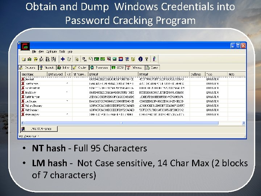Image resolution: width=261 pixels, height=196 pixels.
Task: Click the recycle bin Remove from list icon
Action: click(x=69, y=59)
